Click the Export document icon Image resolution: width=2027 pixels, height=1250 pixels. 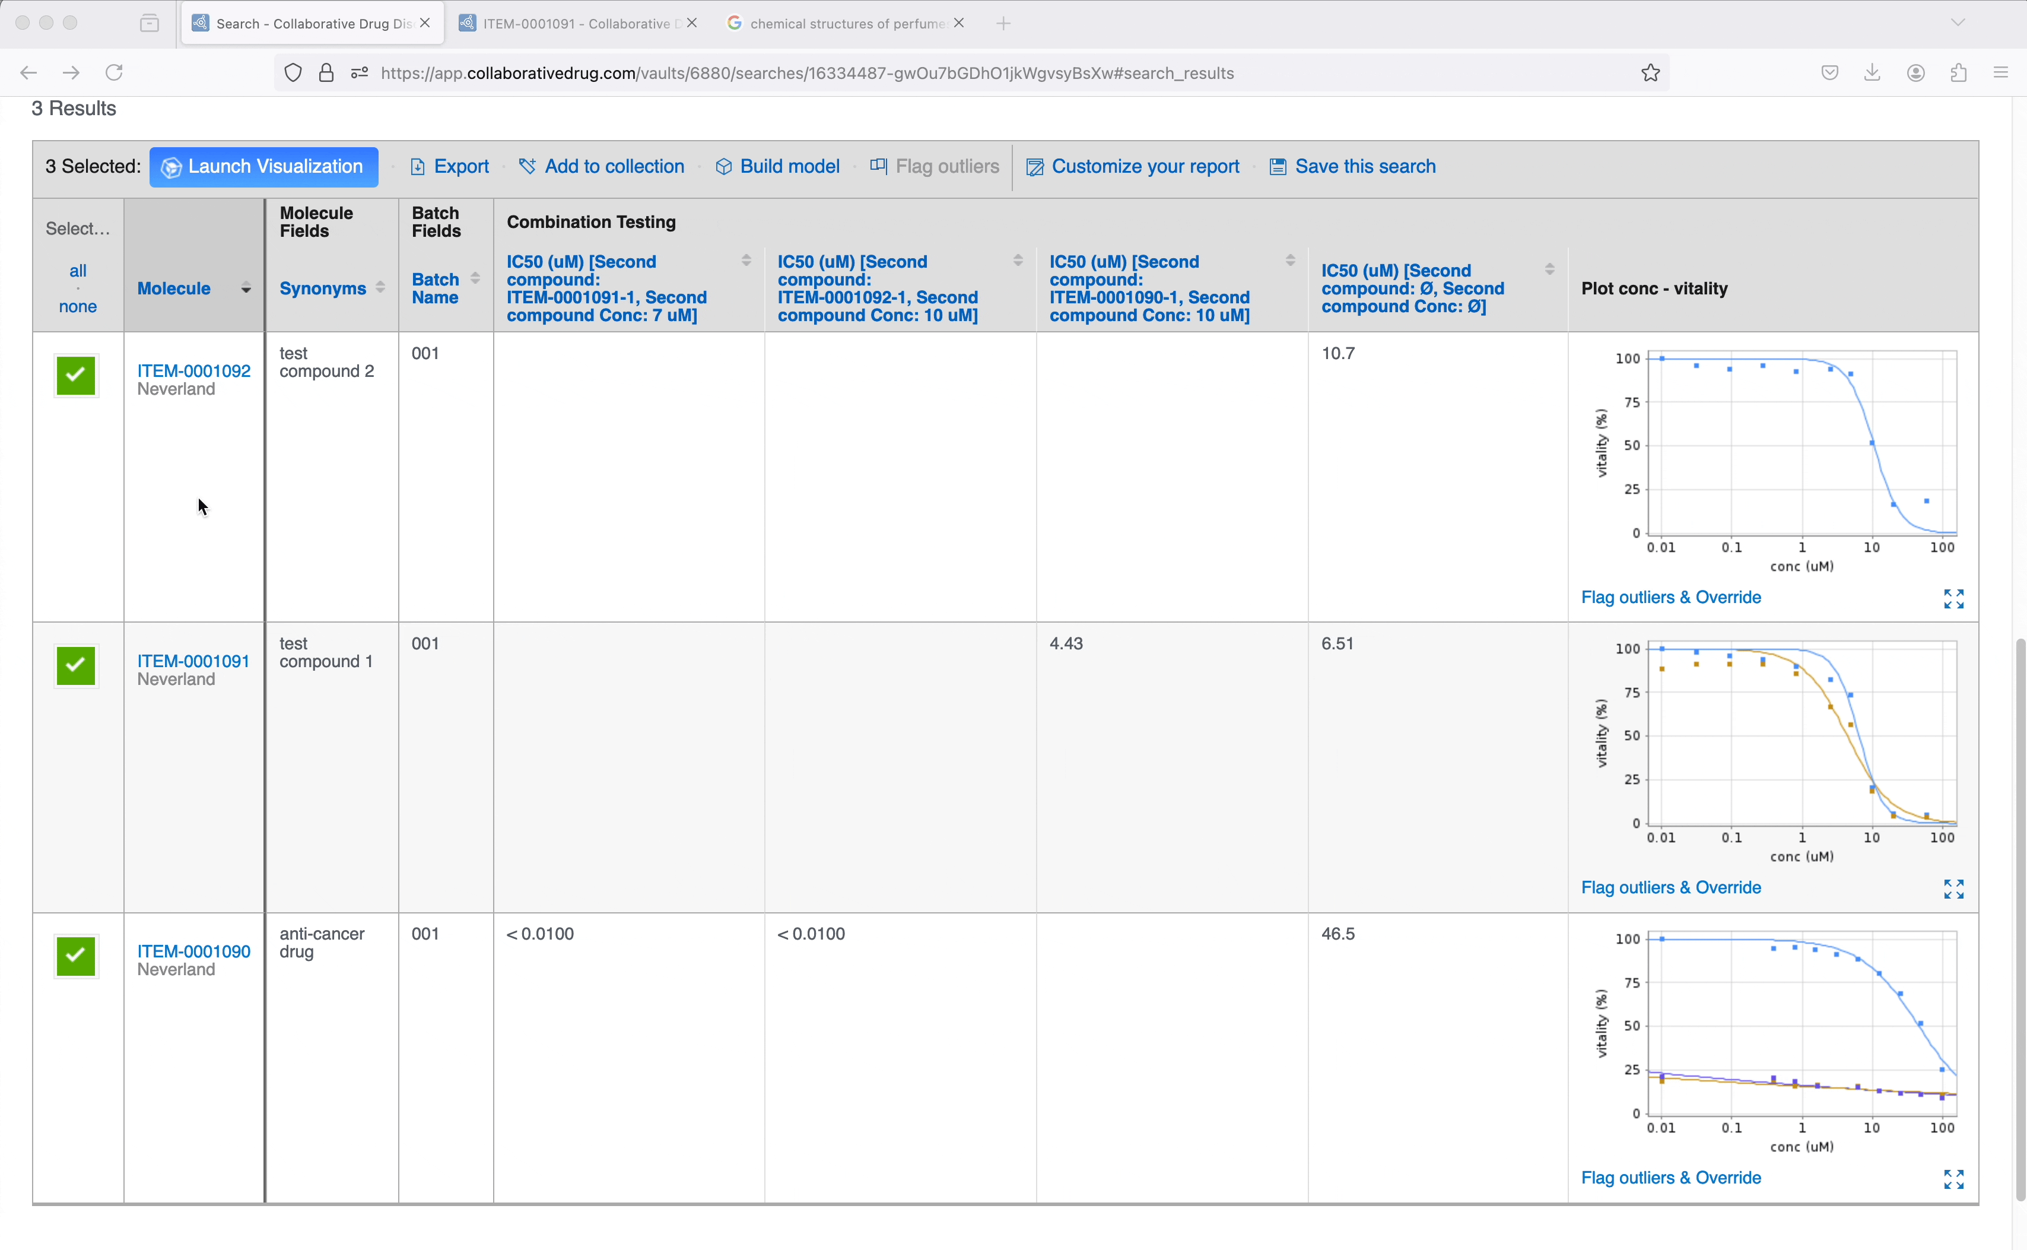point(417,167)
